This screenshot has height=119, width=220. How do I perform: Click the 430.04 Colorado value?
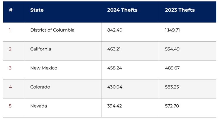click(x=115, y=87)
